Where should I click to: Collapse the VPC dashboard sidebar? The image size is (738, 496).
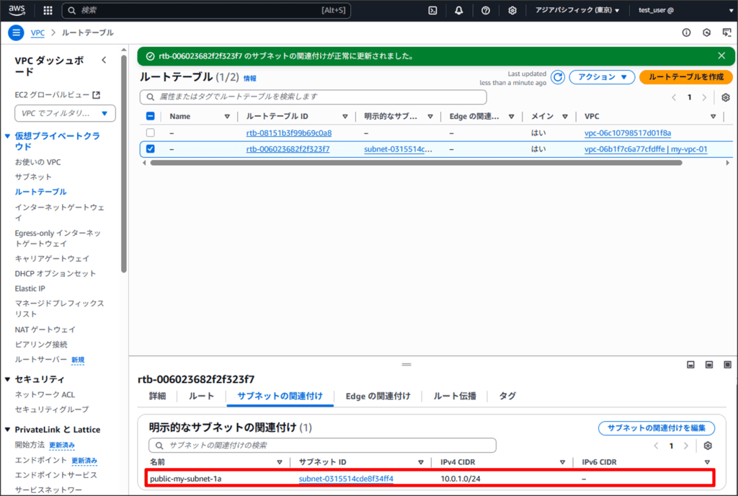coord(104,61)
